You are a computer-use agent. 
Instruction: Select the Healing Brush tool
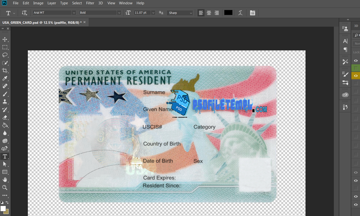(x=5, y=86)
